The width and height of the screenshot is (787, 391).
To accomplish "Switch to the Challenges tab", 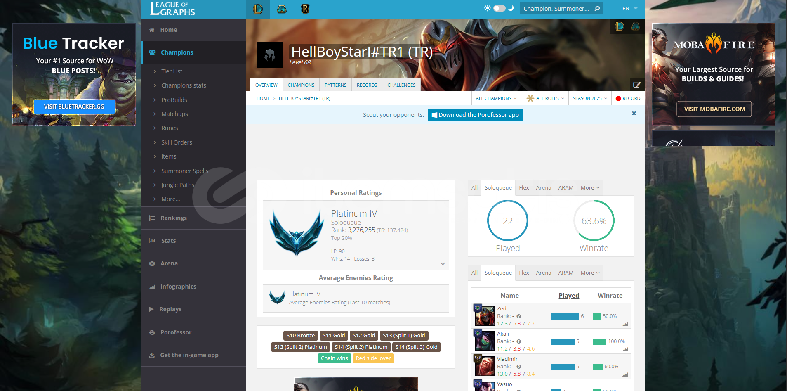I will tap(401, 85).
